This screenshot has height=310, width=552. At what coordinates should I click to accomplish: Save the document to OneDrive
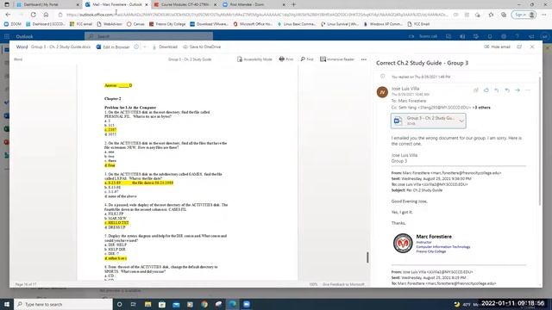point(202,46)
